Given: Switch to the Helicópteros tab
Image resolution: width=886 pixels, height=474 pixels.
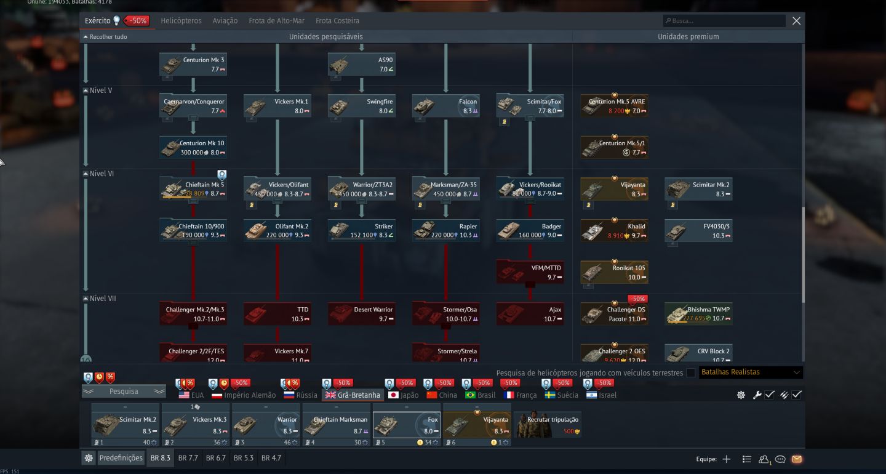Looking at the screenshot, I should click(x=181, y=21).
